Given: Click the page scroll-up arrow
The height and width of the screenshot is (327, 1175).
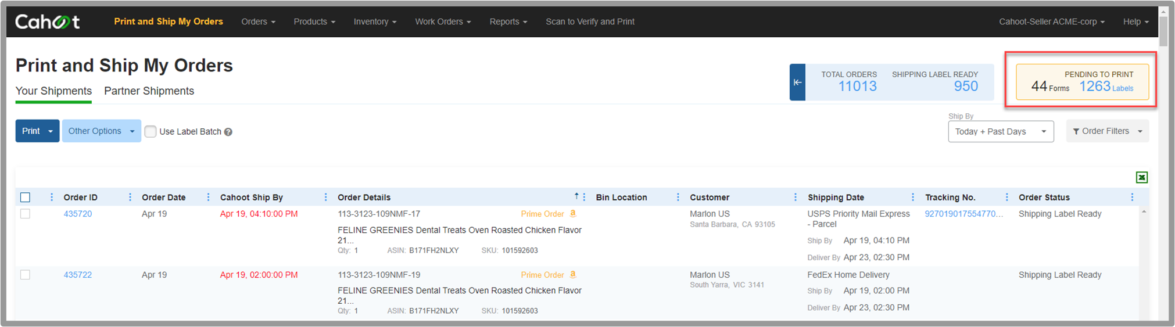Looking at the screenshot, I should 1163,11.
